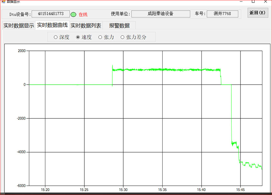Click the 使用单位 field showing 咸阳秦油设备
The image size is (272, 195).
click(x=160, y=14)
